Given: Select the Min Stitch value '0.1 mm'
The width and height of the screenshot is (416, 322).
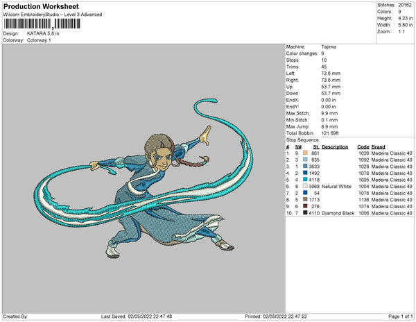Looking at the screenshot, I should coord(329,120).
